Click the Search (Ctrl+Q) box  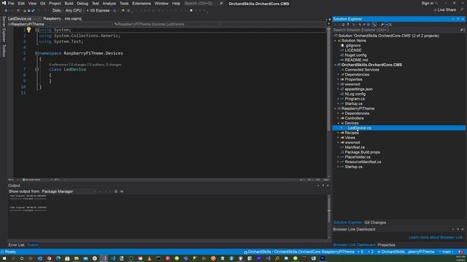coord(203,4)
